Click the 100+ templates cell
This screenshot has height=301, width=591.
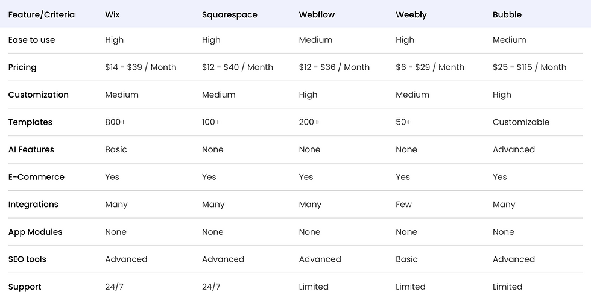[x=212, y=122]
